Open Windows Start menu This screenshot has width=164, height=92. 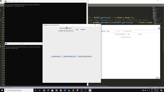pyautogui.click(x=2, y=90)
